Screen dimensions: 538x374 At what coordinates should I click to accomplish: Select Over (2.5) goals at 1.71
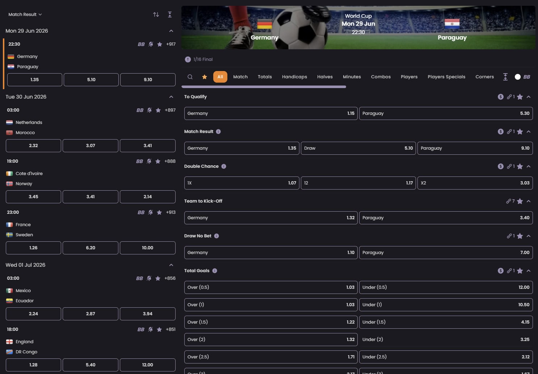click(x=271, y=357)
